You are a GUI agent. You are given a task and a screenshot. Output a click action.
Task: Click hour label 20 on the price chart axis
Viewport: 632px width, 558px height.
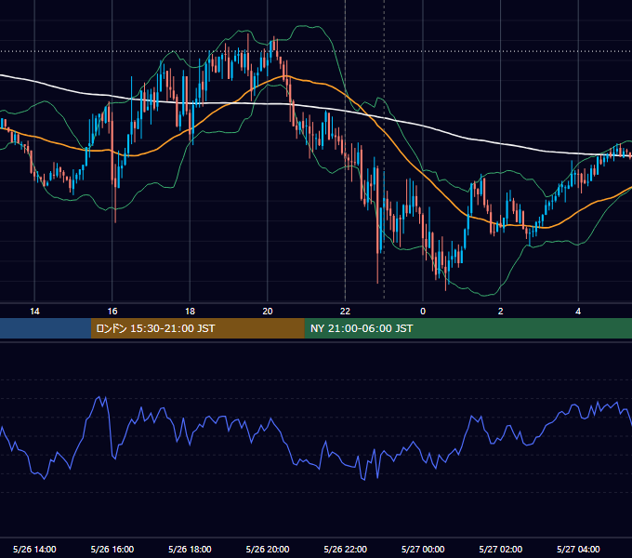(268, 312)
